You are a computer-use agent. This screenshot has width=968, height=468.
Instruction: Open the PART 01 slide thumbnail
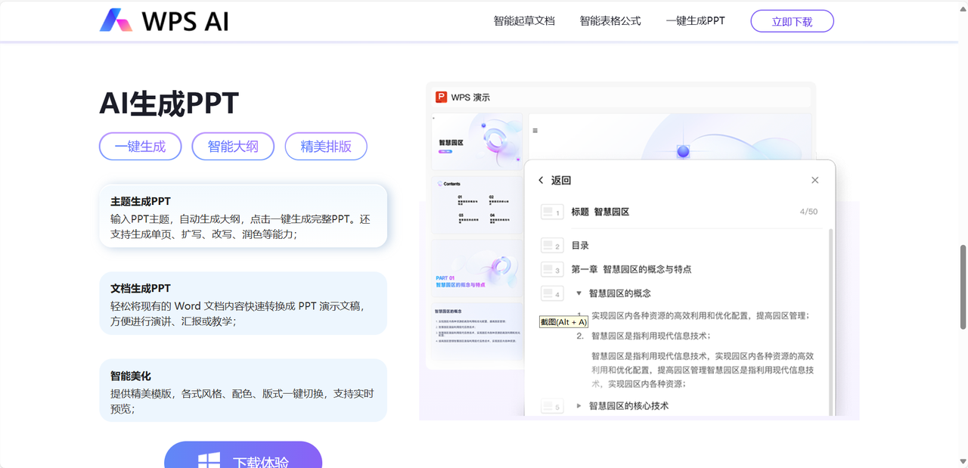point(476,270)
